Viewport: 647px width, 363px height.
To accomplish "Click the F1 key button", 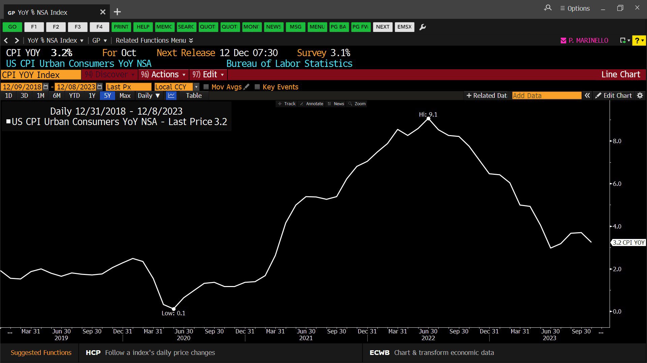I will (x=34, y=27).
